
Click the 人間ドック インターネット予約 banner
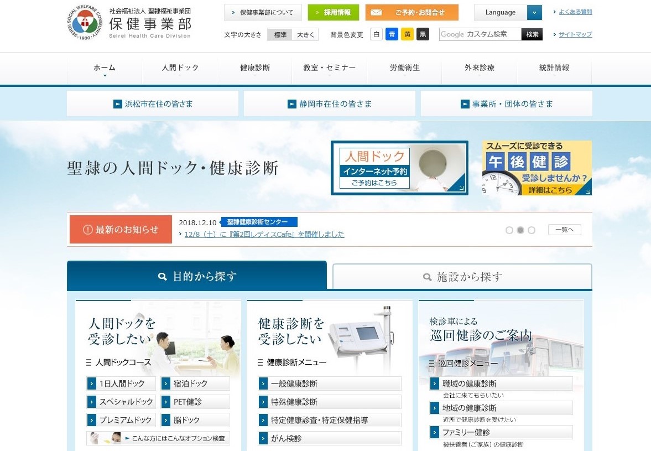point(399,168)
